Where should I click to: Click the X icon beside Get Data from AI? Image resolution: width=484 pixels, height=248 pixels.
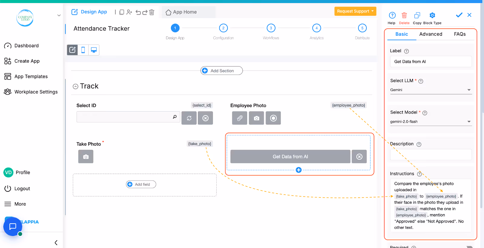click(359, 157)
